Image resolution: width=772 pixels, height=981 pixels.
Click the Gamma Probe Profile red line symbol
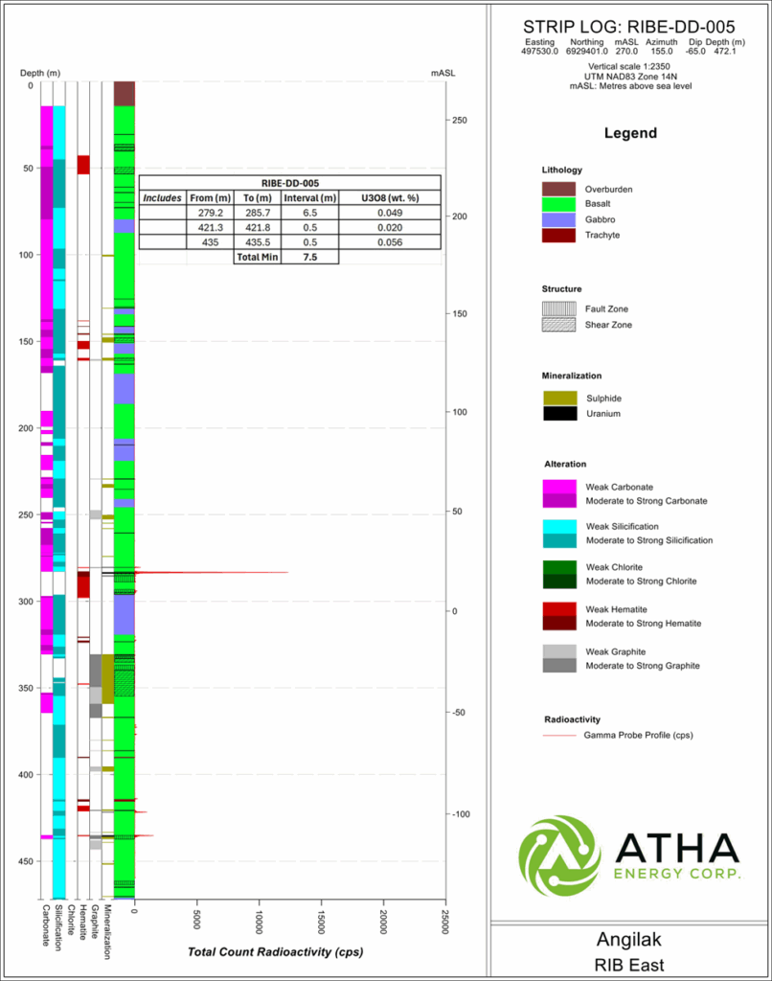[x=559, y=735]
